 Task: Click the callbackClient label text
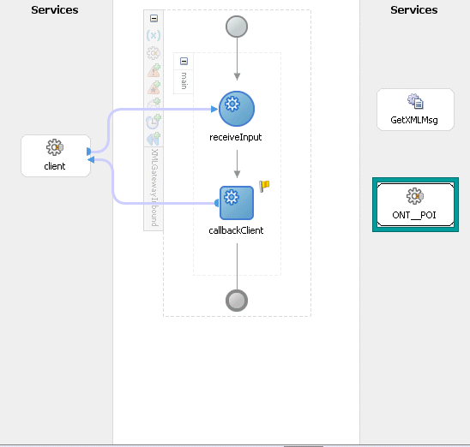236,230
